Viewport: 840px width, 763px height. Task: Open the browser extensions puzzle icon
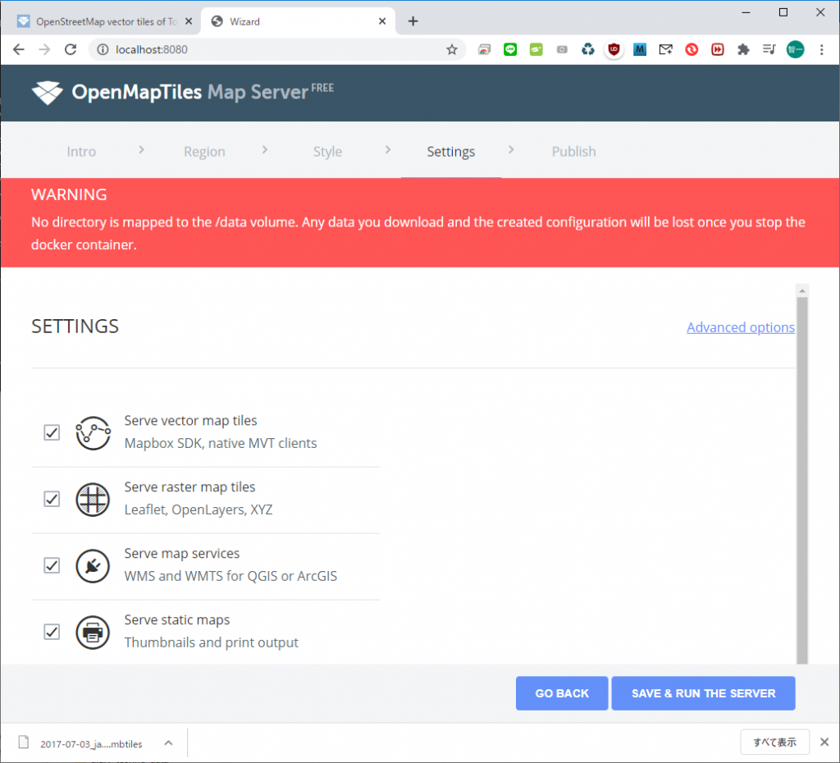coord(743,49)
